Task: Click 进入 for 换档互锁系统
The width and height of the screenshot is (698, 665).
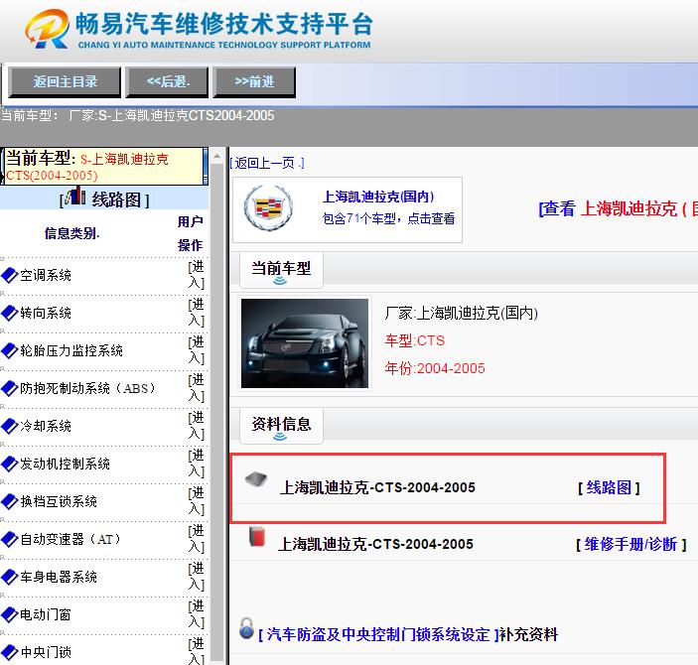Action: coord(196,501)
